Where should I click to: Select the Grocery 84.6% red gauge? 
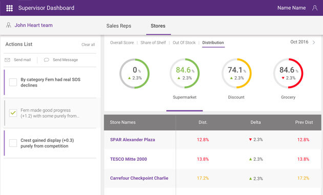288,73
